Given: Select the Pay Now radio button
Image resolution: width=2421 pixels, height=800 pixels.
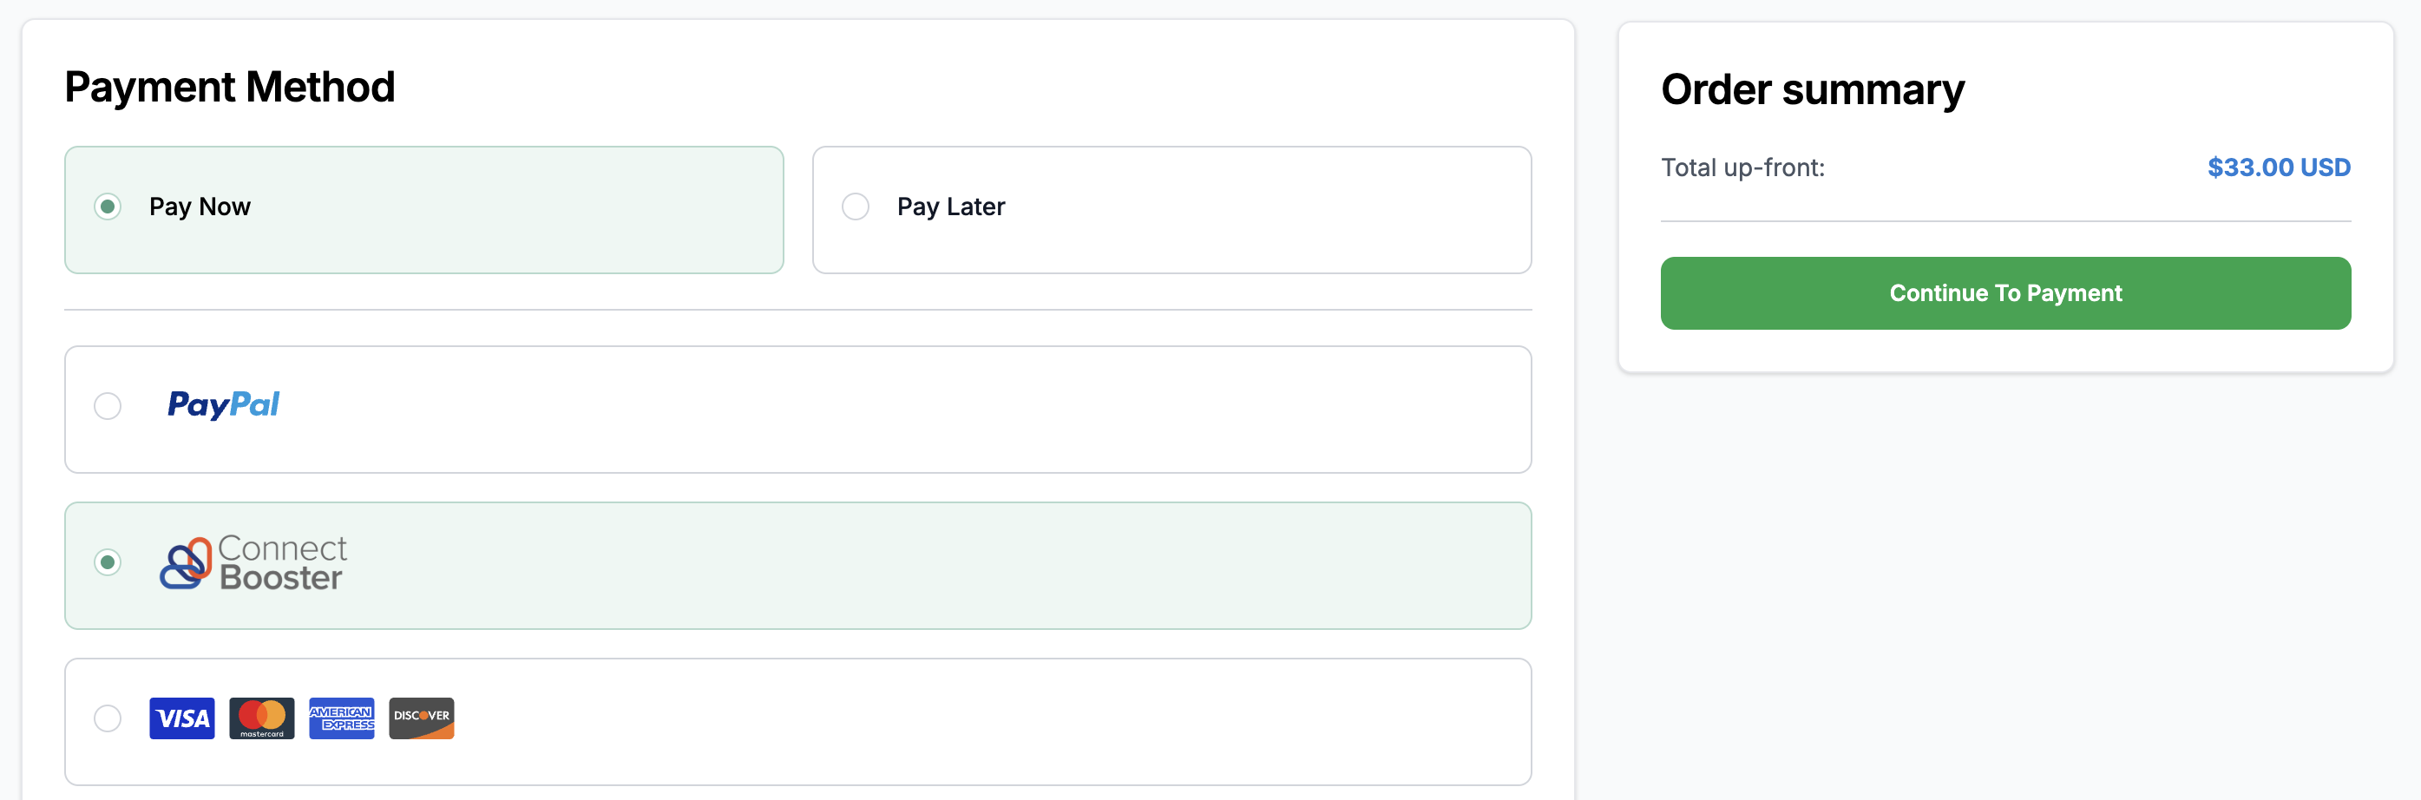Looking at the screenshot, I should click(108, 206).
